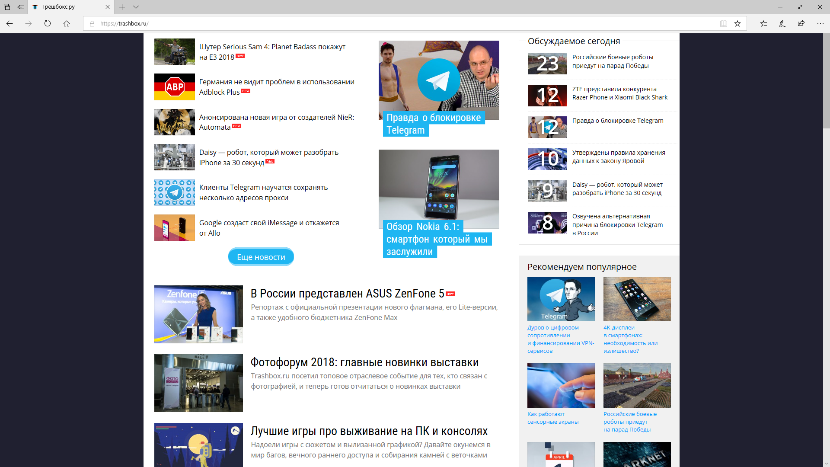Open Add notes pen icon

782,23
